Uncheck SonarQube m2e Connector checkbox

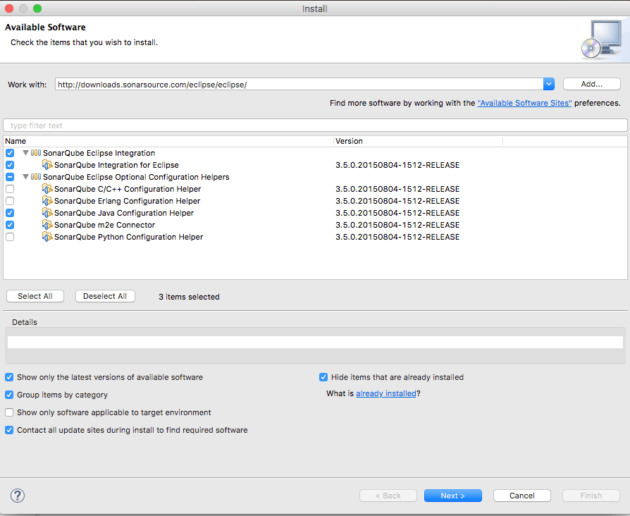(x=10, y=225)
